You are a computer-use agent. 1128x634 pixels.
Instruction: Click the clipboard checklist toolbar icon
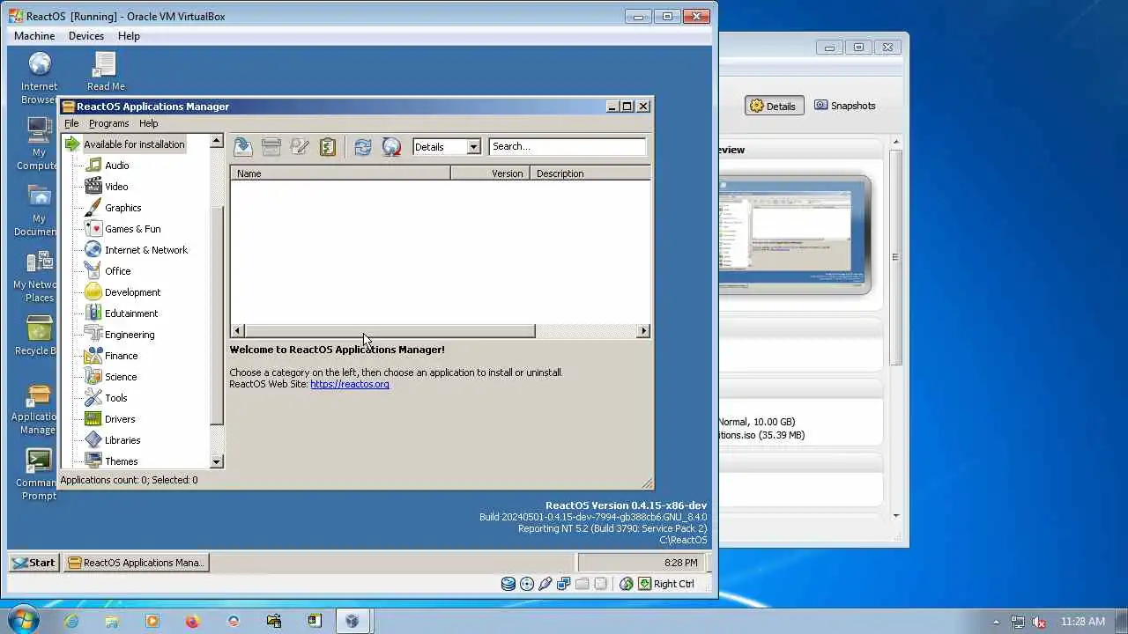click(328, 147)
